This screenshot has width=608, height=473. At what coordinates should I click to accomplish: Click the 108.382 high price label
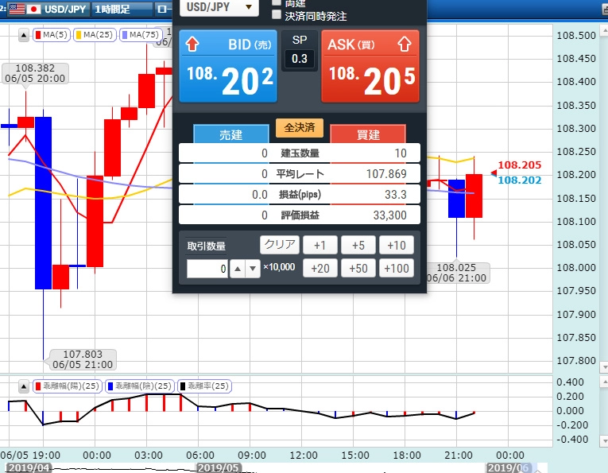(35, 73)
